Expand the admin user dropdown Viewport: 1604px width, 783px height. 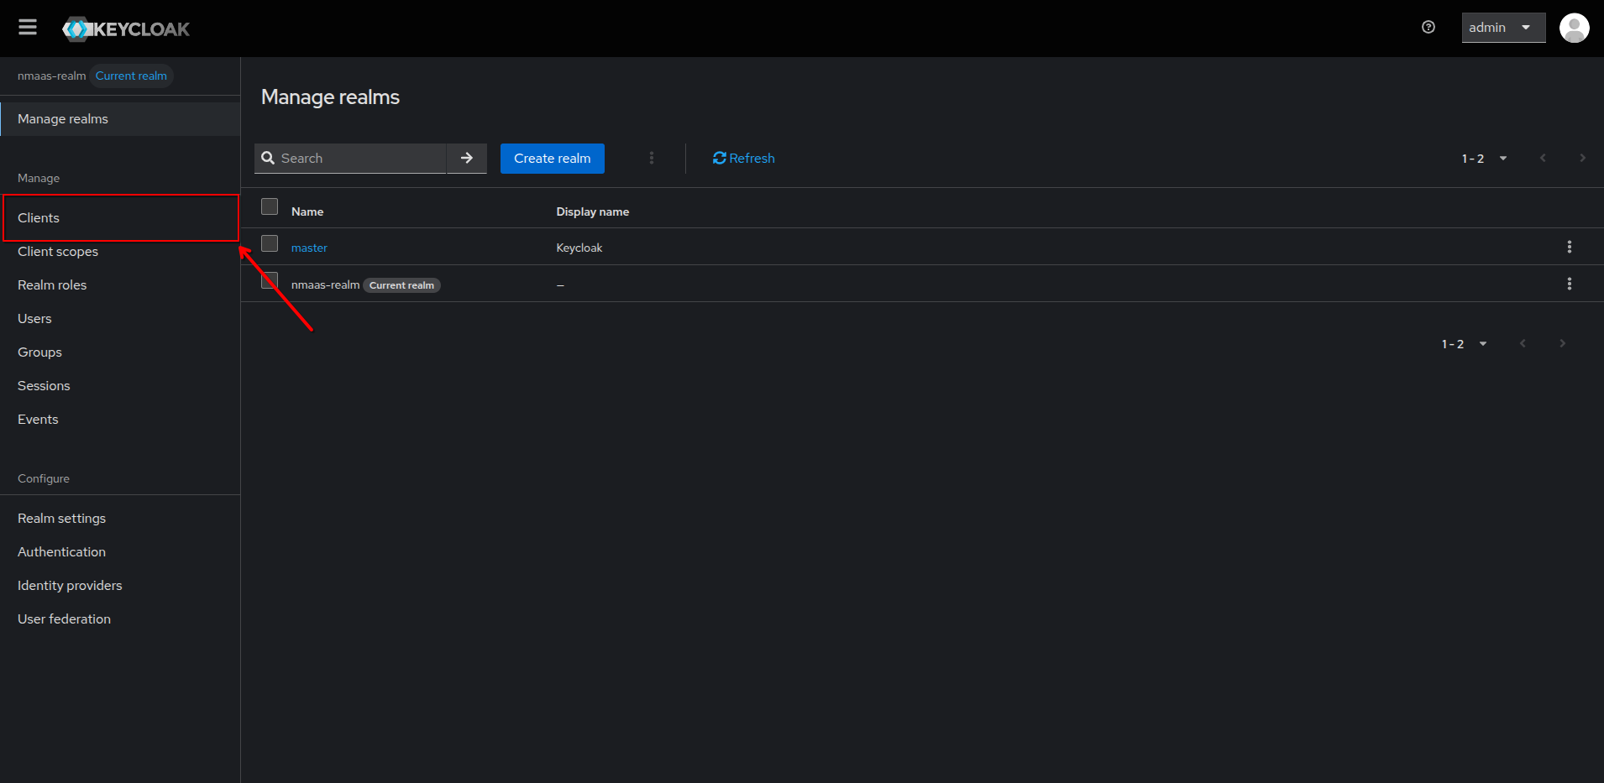click(x=1502, y=28)
